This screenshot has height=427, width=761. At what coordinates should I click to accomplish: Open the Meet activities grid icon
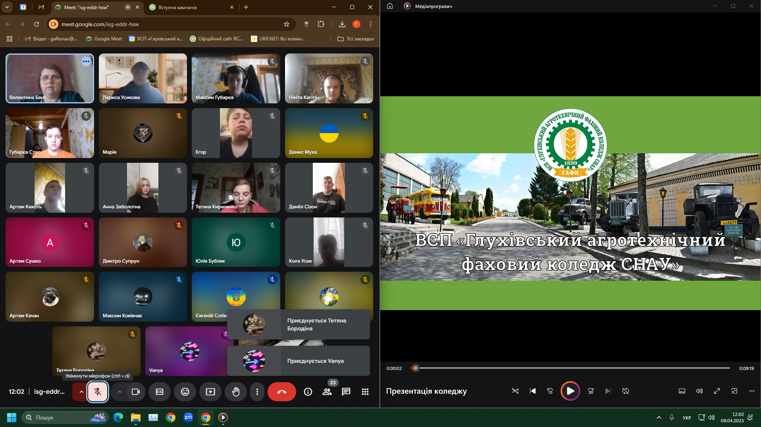click(x=365, y=392)
